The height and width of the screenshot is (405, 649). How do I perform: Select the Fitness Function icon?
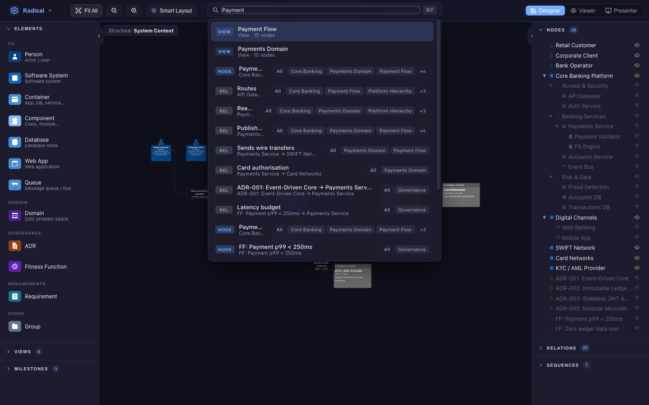click(x=15, y=266)
